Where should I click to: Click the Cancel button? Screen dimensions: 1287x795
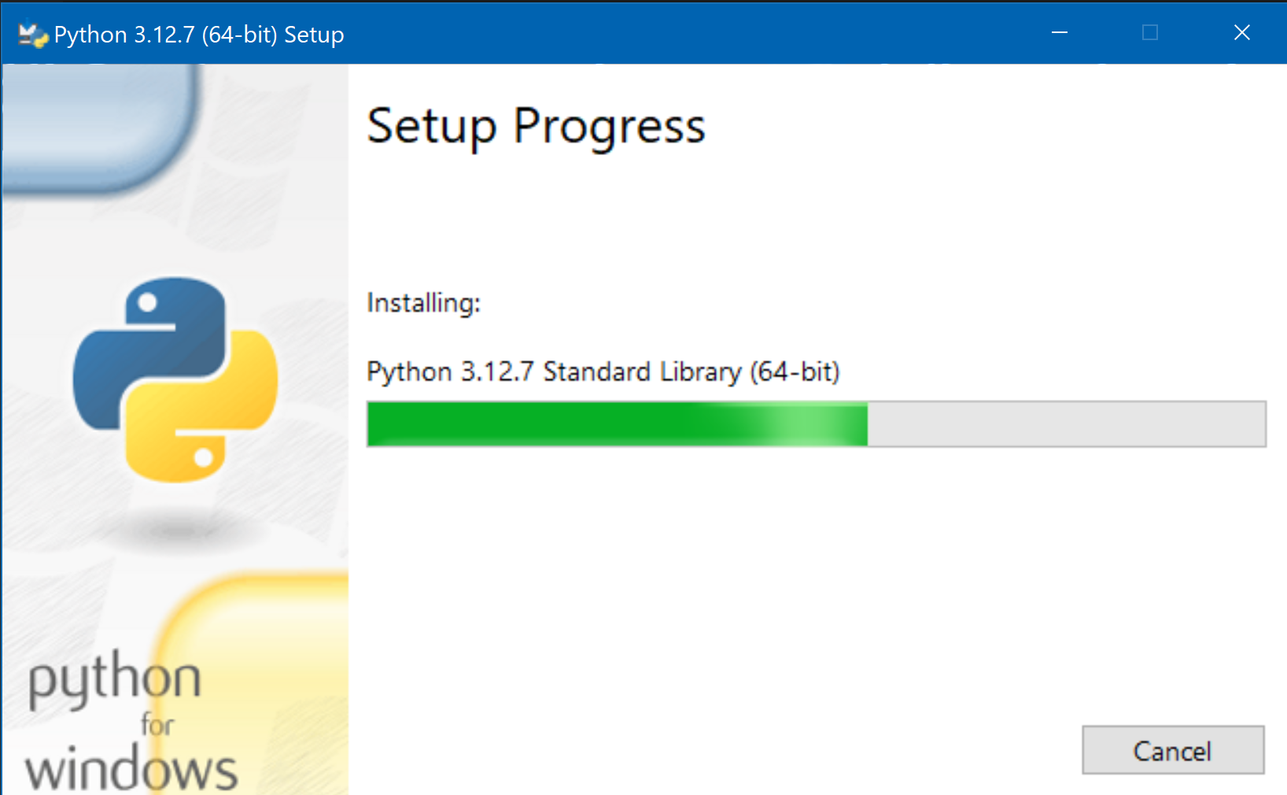click(1172, 750)
